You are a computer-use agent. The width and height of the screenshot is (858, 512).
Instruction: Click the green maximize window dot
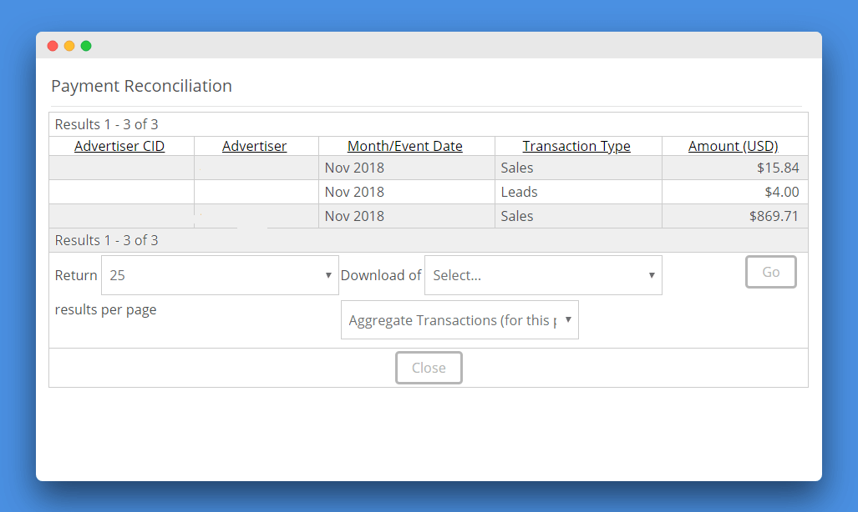tap(86, 46)
